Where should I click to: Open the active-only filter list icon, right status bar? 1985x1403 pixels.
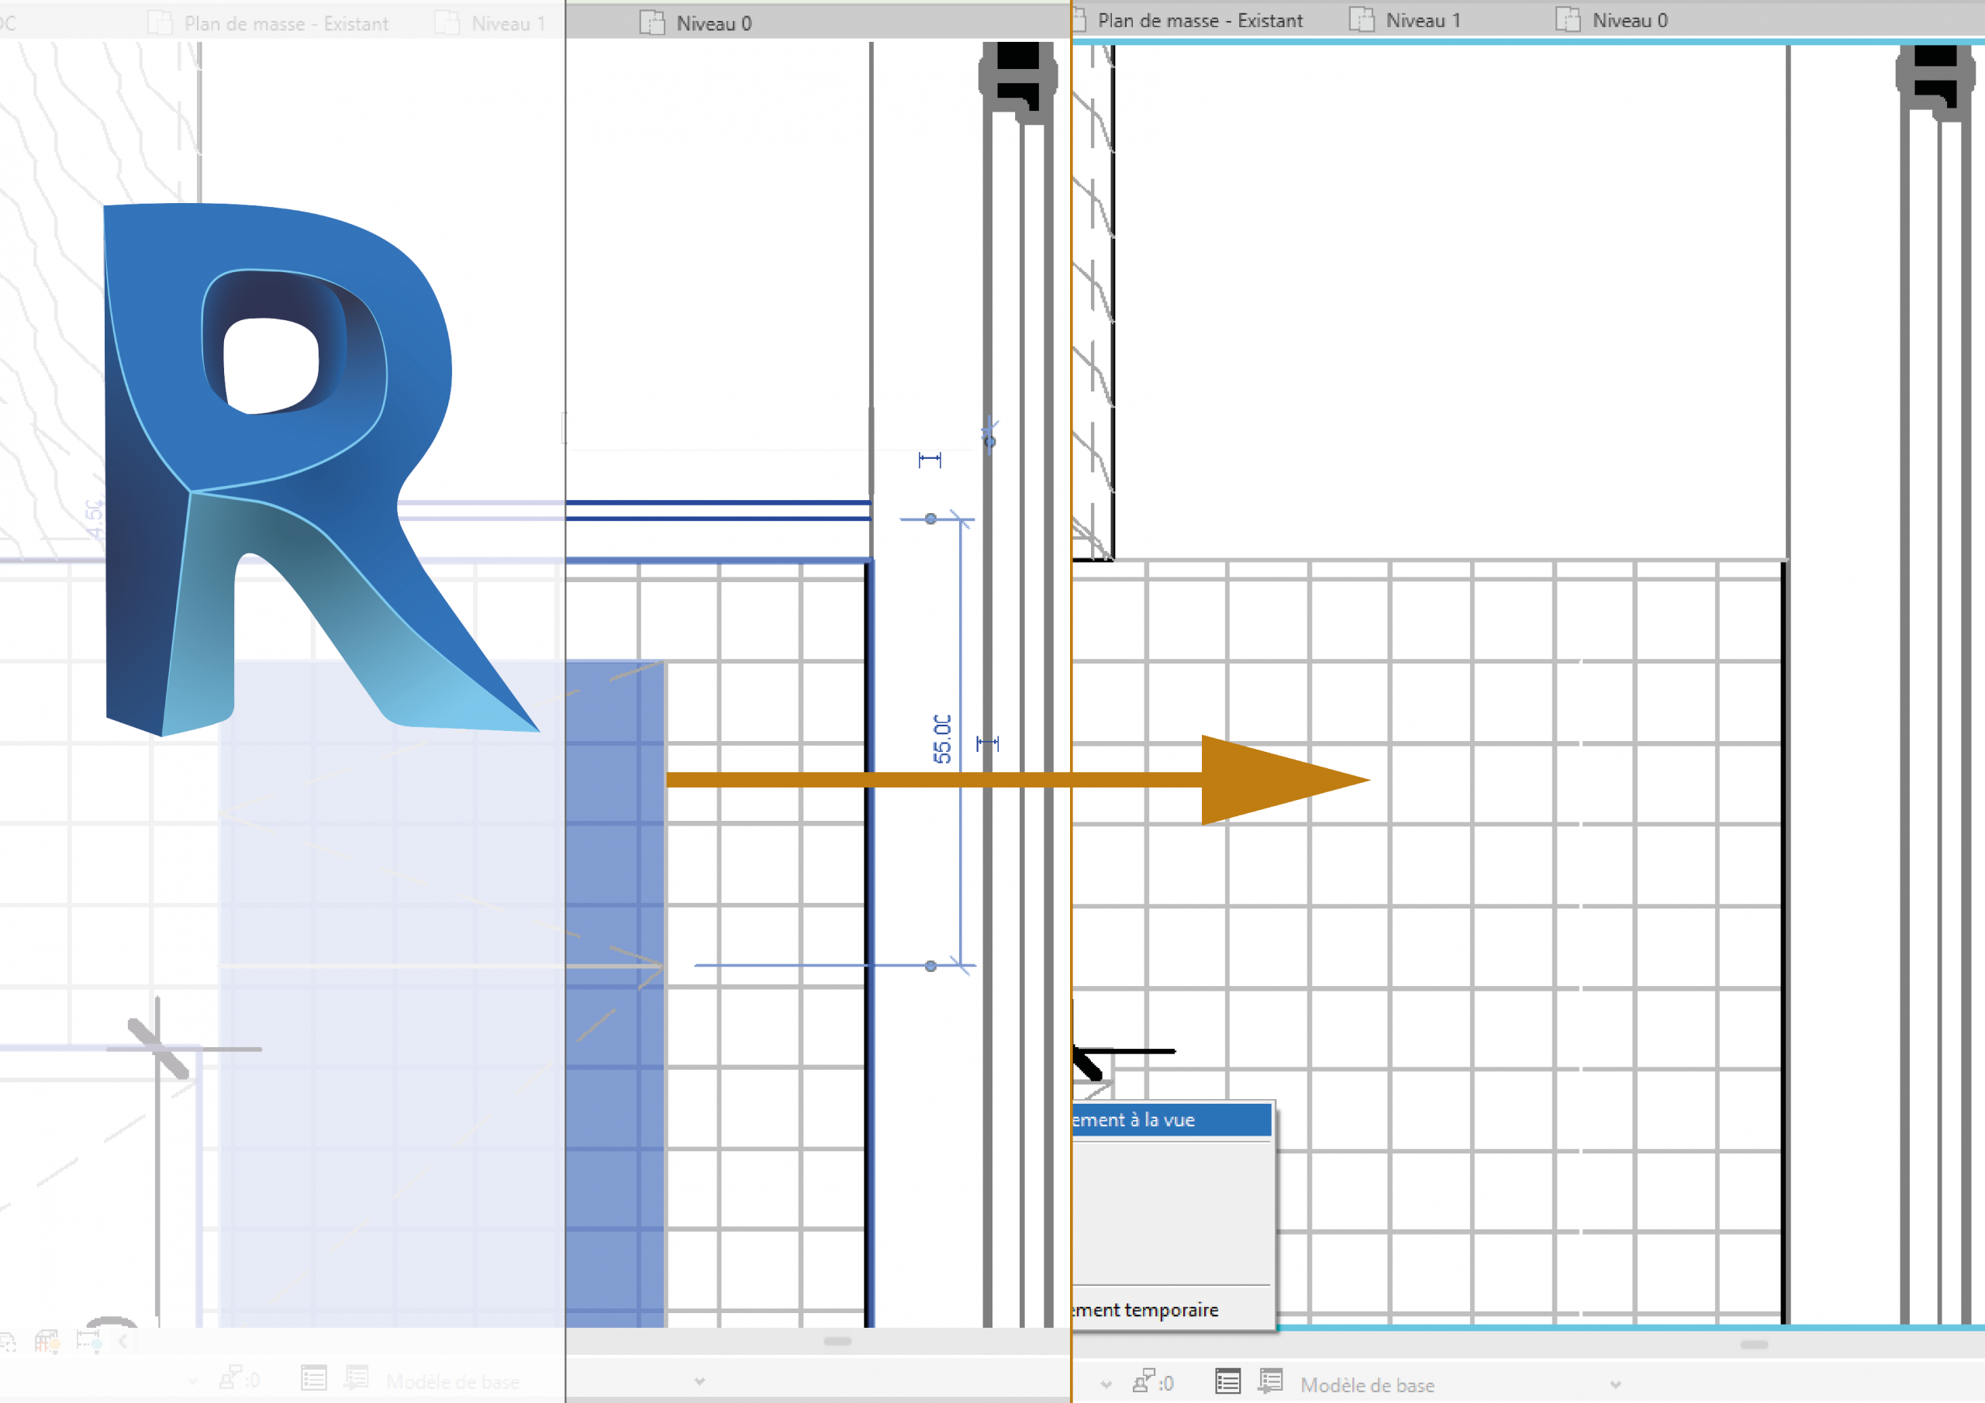coord(1227,1382)
